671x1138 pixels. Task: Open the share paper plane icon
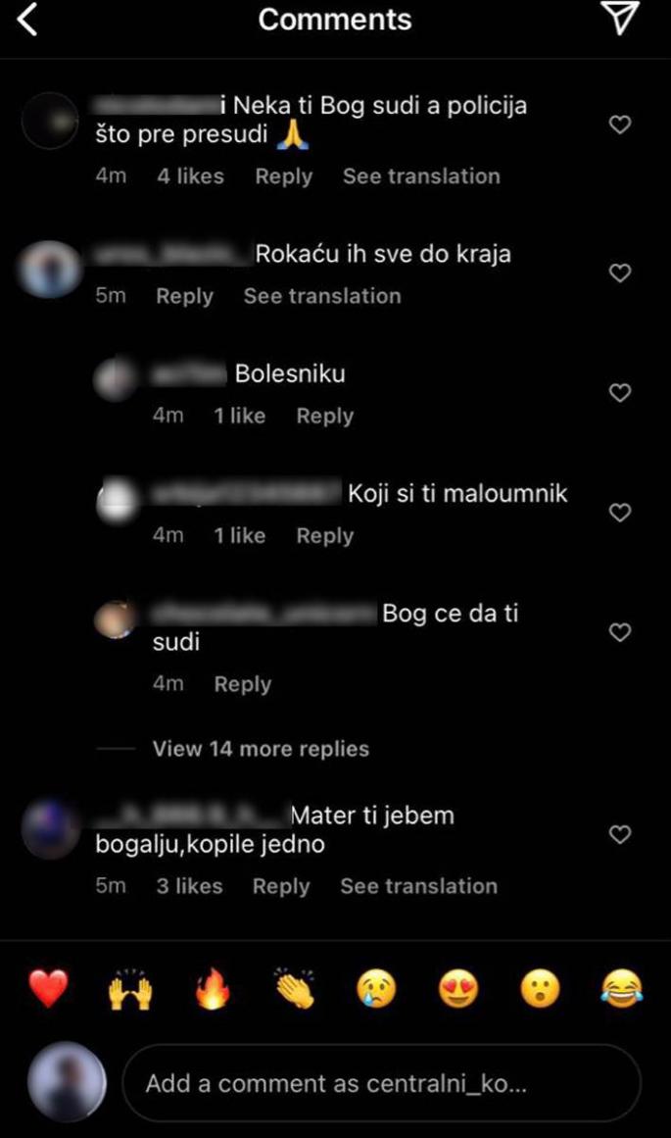[x=621, y=18]
